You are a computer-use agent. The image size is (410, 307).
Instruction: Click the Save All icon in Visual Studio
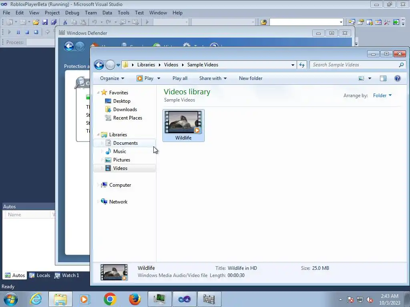[54, 22]
